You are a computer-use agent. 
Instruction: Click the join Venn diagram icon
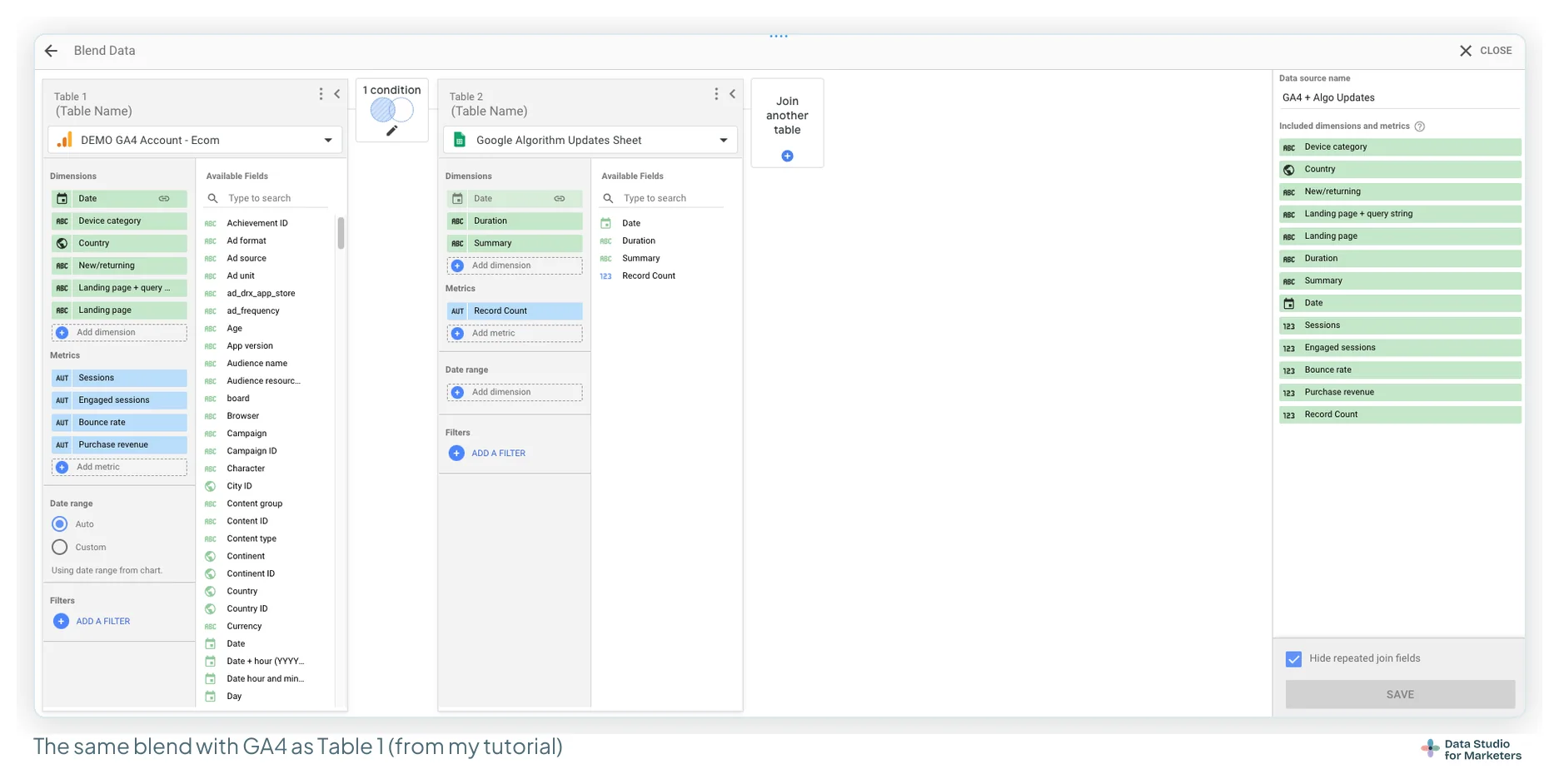point(392,110)
